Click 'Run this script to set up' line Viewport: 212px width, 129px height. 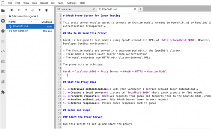(98, 124)
